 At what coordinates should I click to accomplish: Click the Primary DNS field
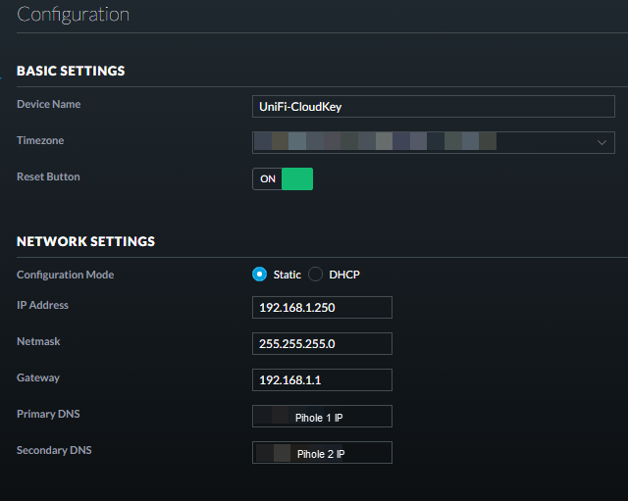point(322,416)
